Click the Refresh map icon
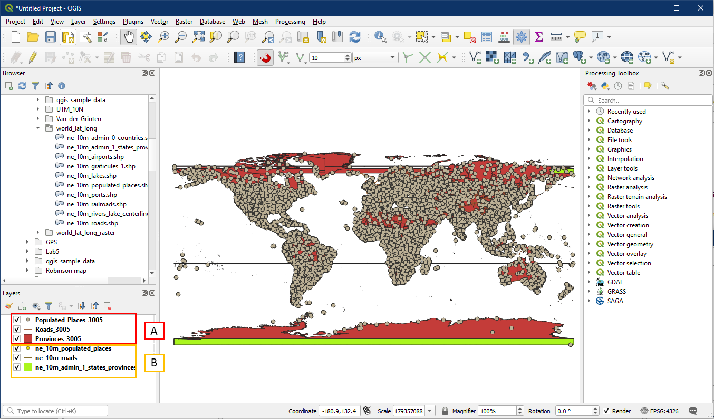 coord(355,37)
